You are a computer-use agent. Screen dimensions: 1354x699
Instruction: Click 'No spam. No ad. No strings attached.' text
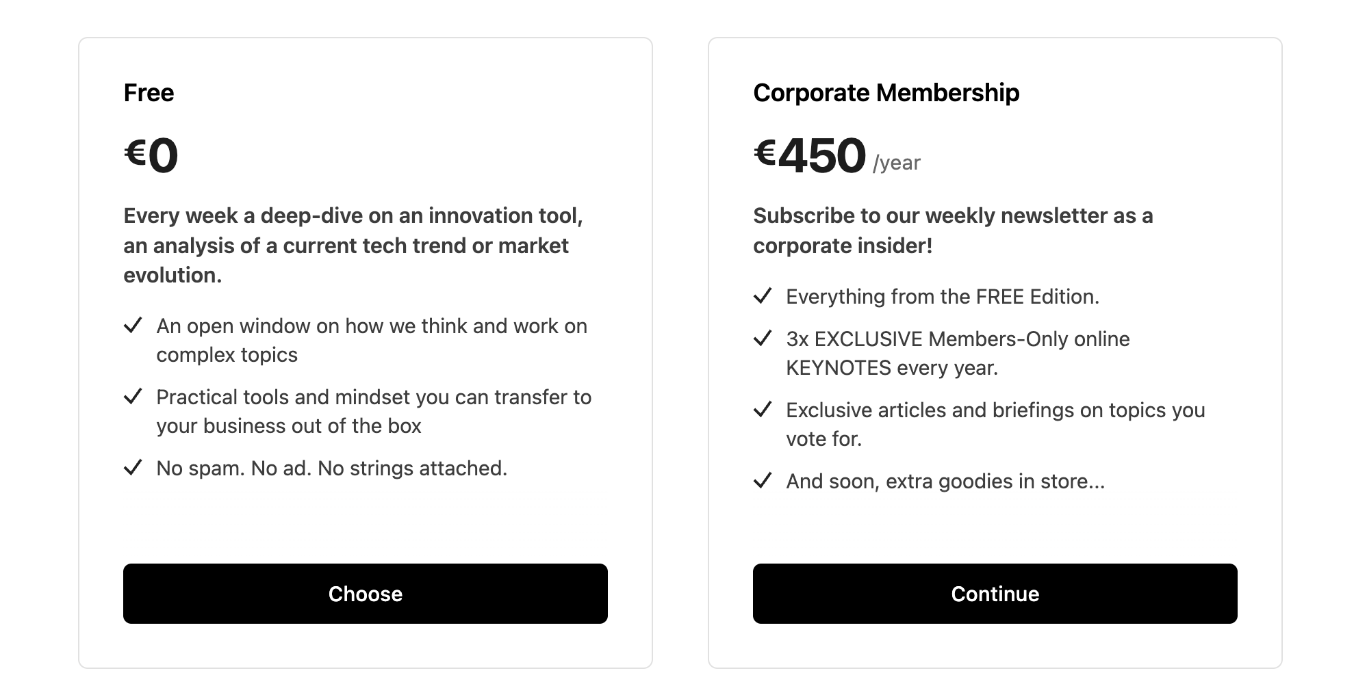(331, 468)
